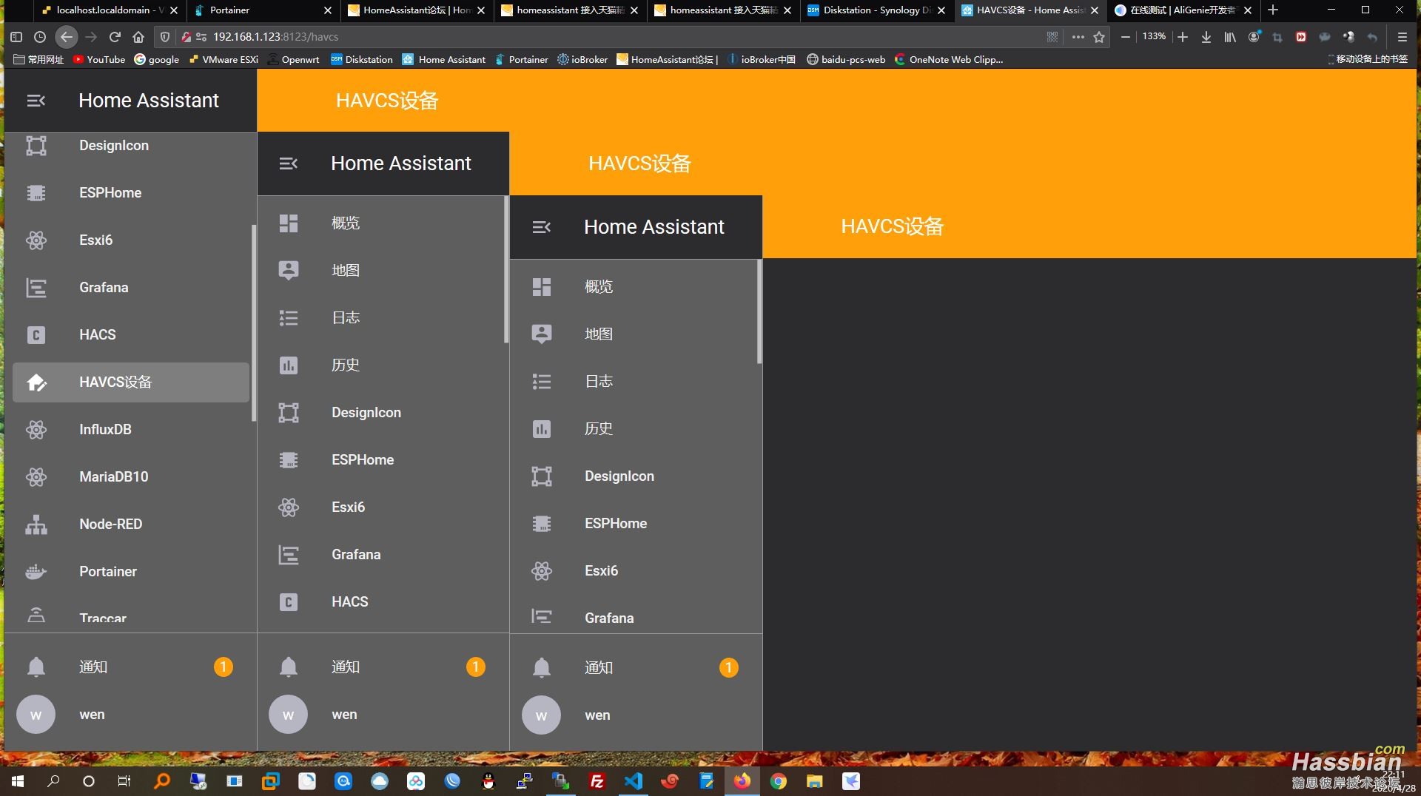This screenshot has width=1421, height=796.
Task: Open the YouTube bookmark
Action: click(x=99, y=59)
